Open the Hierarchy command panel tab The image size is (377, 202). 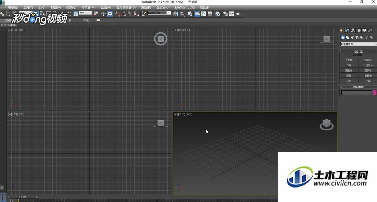click(x=353, y=31)
